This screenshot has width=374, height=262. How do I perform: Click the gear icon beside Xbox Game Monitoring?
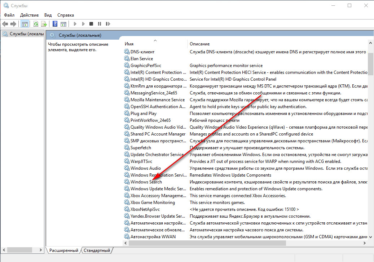(127, 202)
